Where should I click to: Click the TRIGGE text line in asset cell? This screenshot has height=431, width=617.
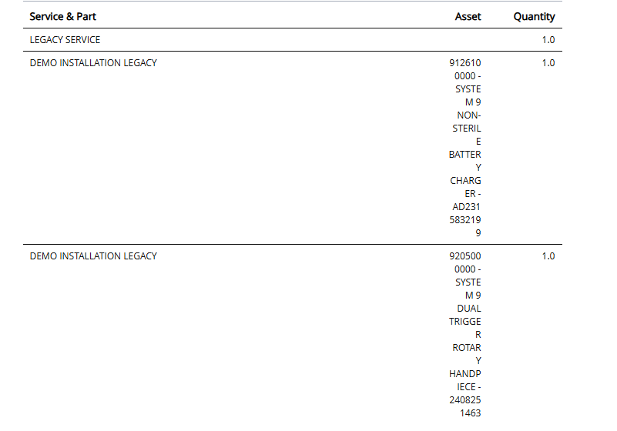coord(465,321)
